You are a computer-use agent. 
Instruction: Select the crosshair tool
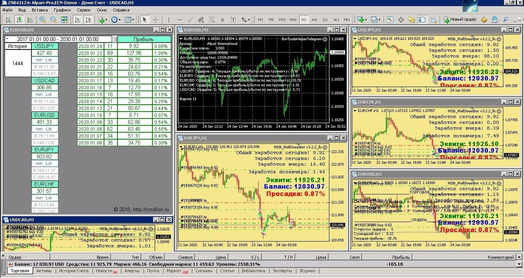pos(156,19)
